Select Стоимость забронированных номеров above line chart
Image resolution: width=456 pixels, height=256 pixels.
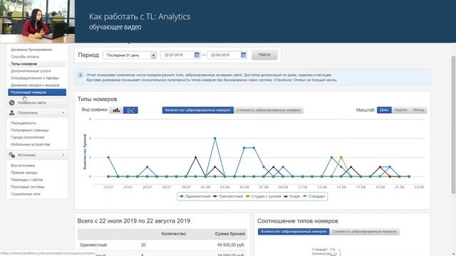coord(269,110)
